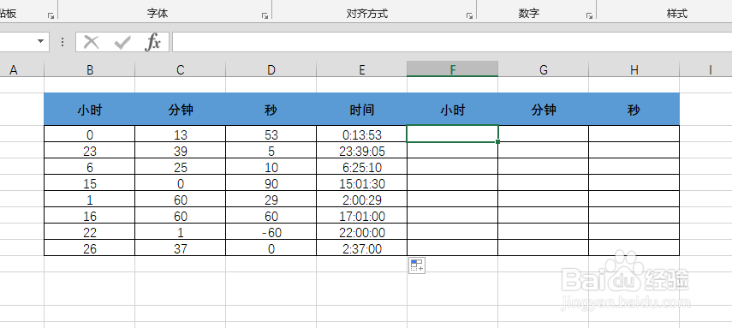Select the seconds cell containing 90

pos(271,183)
